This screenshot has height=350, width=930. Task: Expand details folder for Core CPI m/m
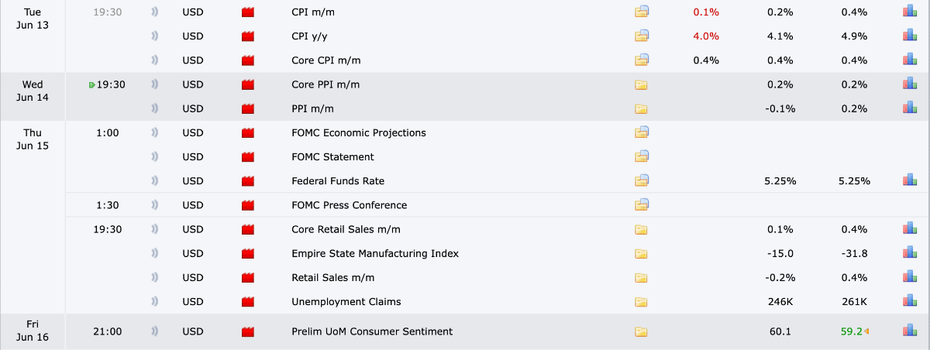click(641, 60)
